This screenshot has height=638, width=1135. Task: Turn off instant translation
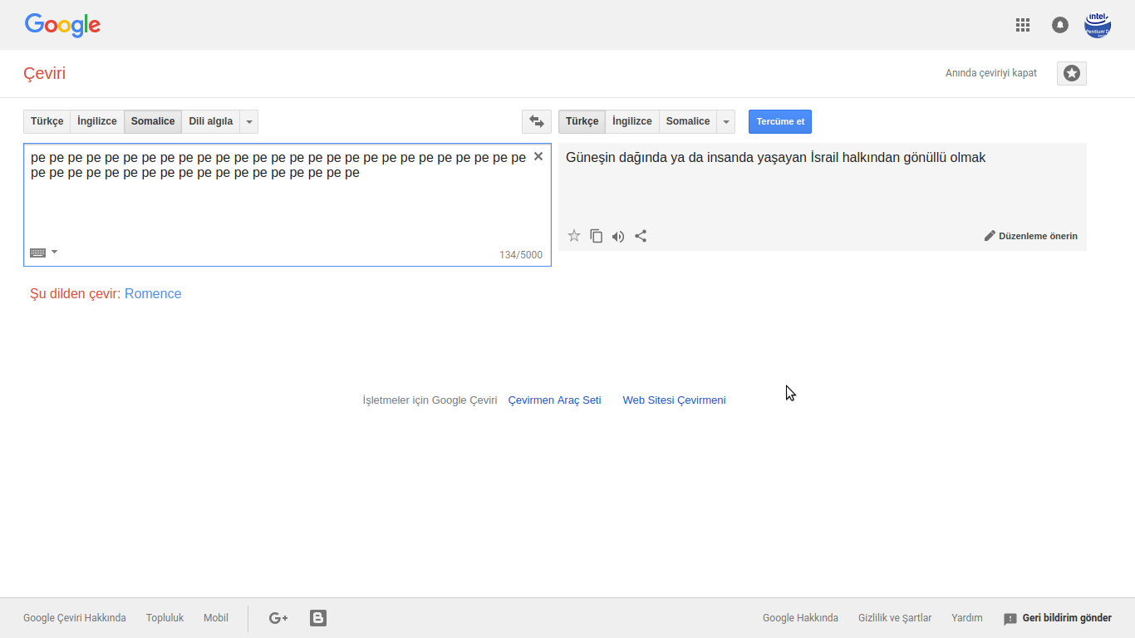tap(990, 73)
